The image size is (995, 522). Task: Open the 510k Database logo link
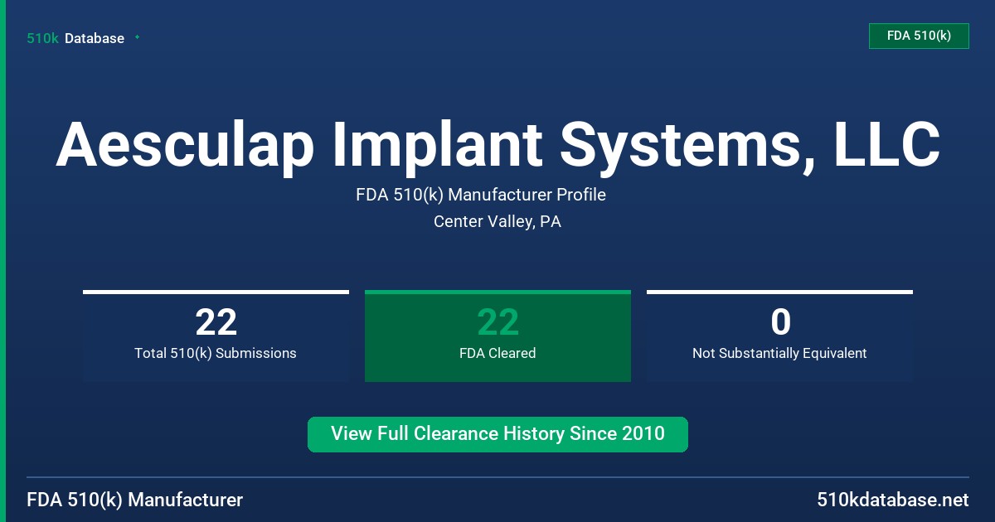click(x=75, y=38)
